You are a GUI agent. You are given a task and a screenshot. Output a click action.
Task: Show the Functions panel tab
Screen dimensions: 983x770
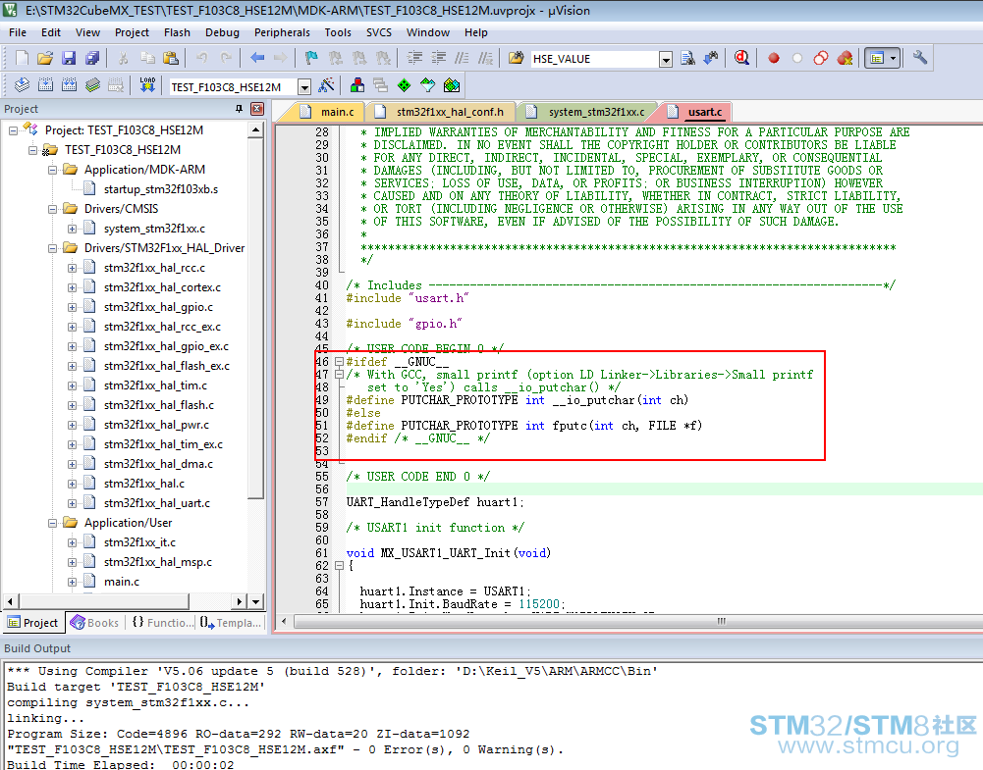[x=162, y=622]
